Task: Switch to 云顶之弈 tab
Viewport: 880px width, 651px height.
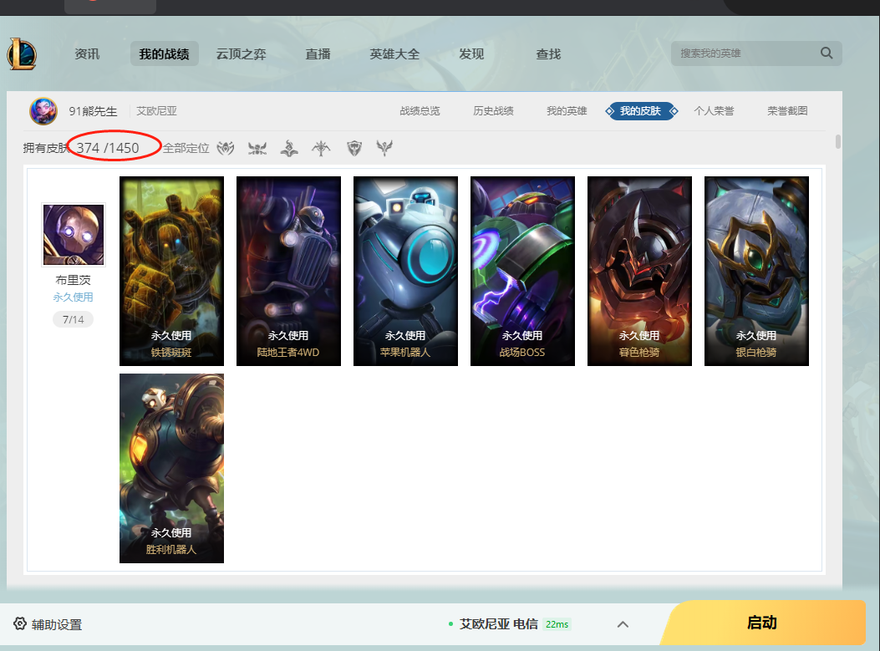Action: (242, 53)
